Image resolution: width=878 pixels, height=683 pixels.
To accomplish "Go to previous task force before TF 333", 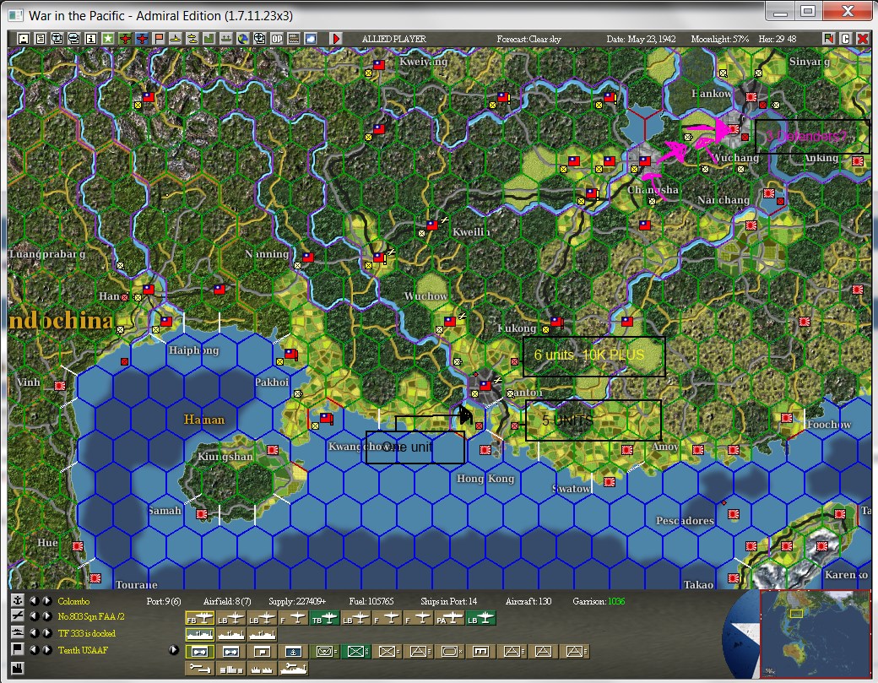I will 34,632.
